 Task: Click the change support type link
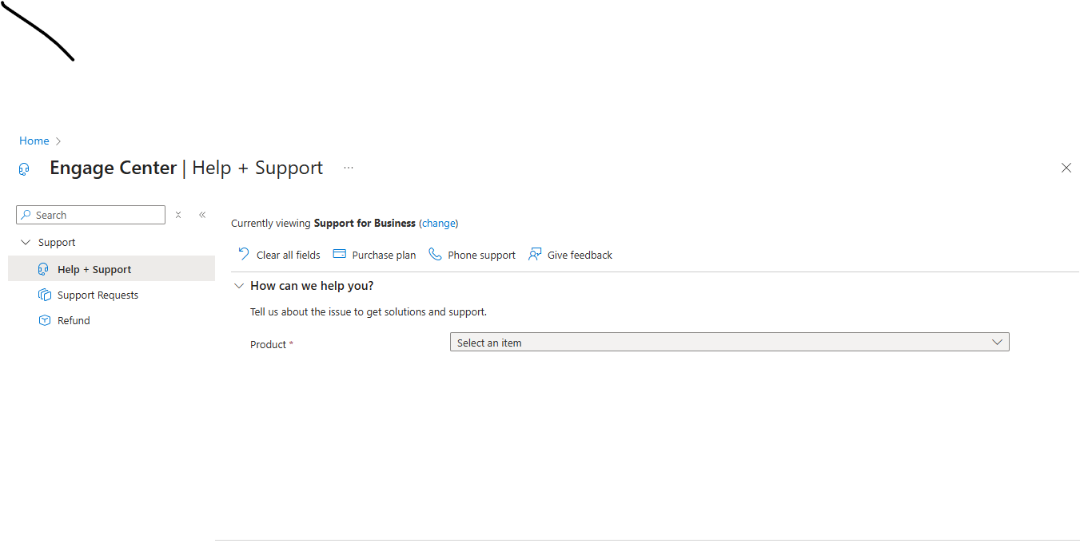[x=439, y=224]
